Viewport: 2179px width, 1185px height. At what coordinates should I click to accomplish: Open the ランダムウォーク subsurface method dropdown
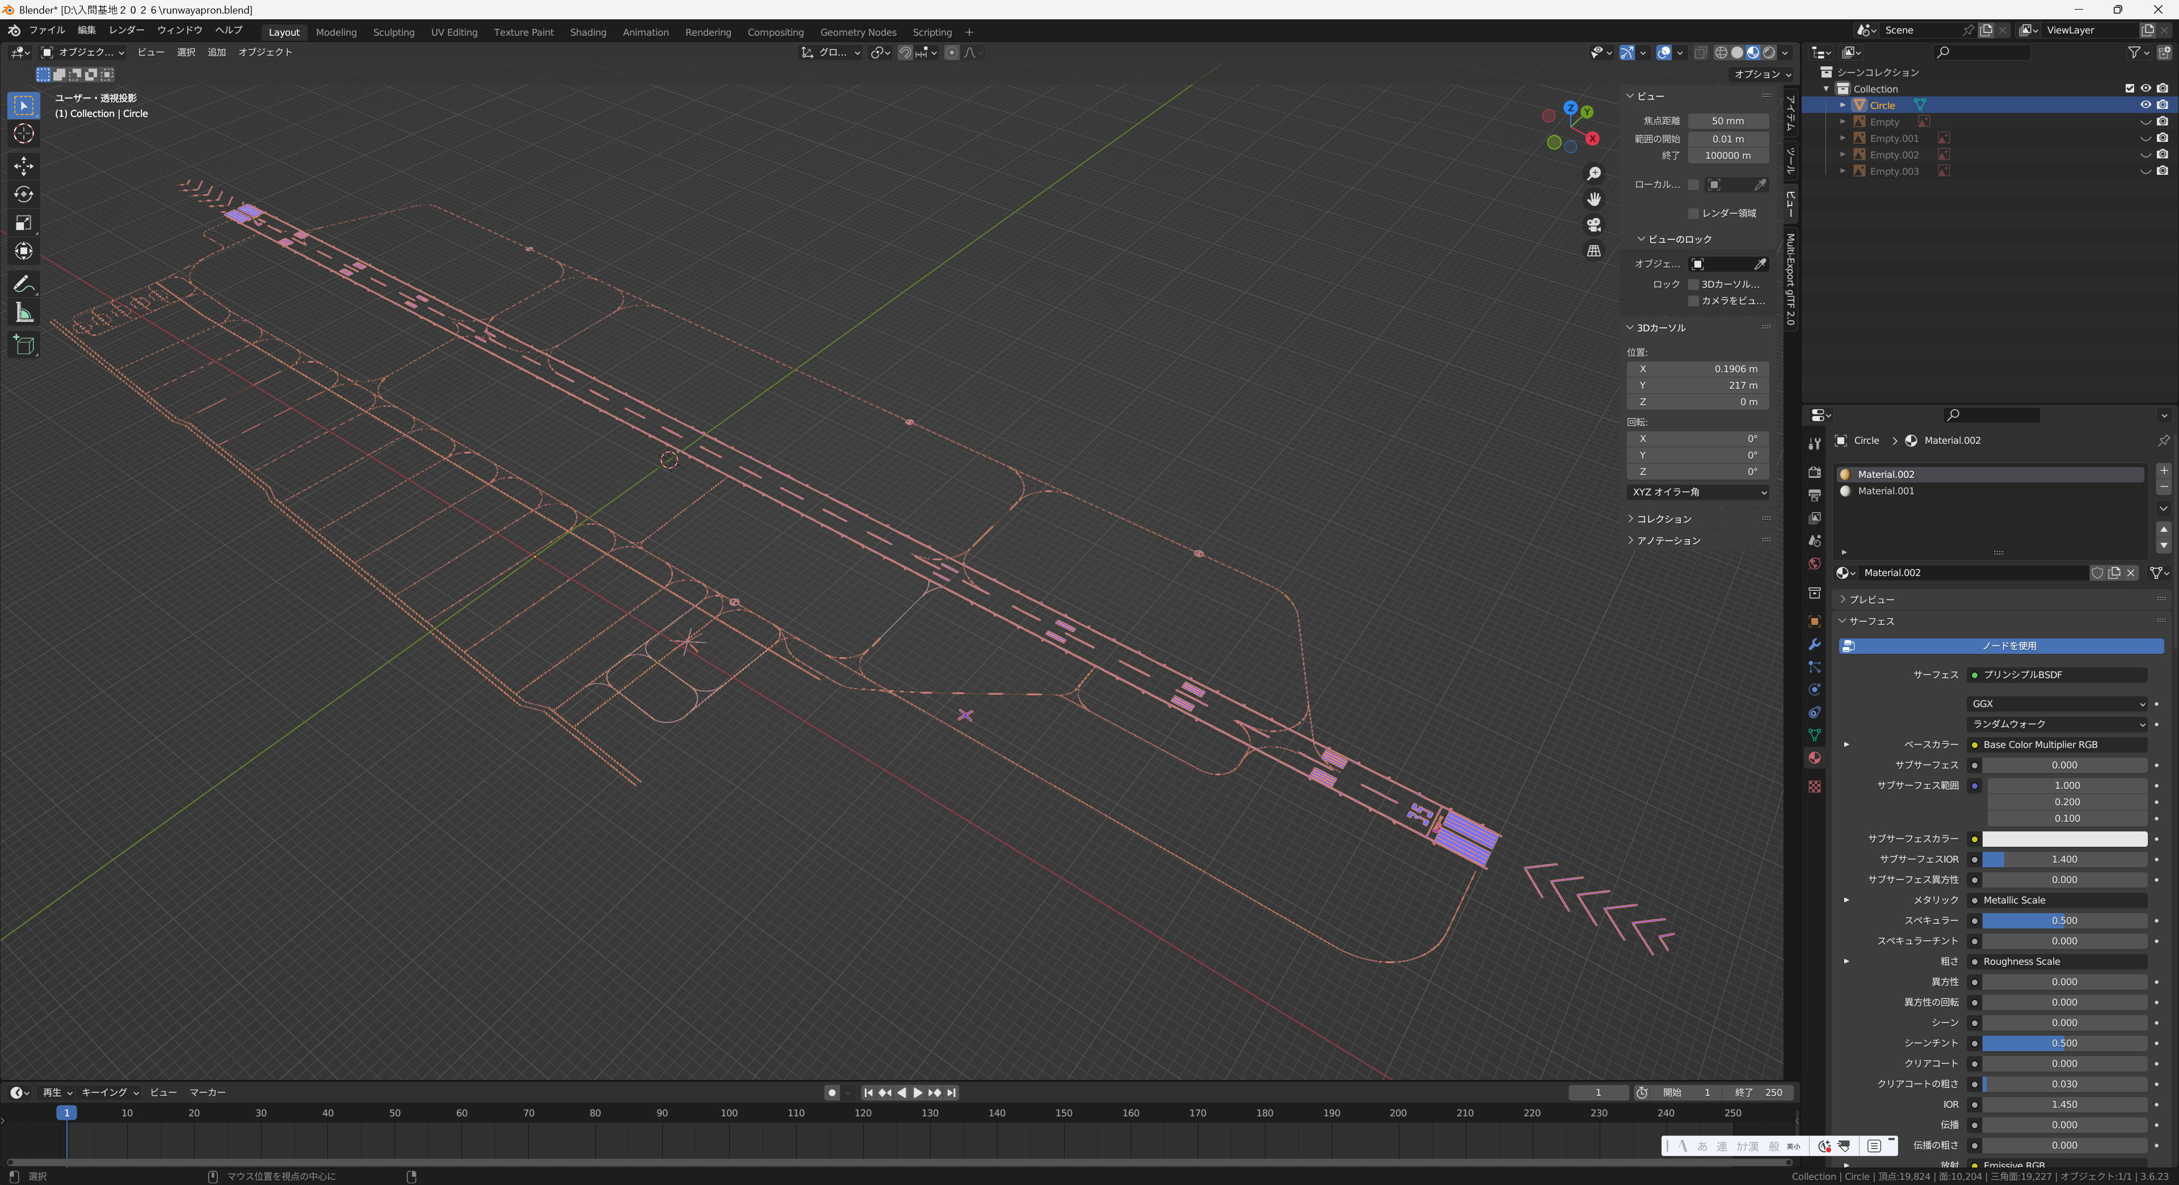(x=2057, y=724)
